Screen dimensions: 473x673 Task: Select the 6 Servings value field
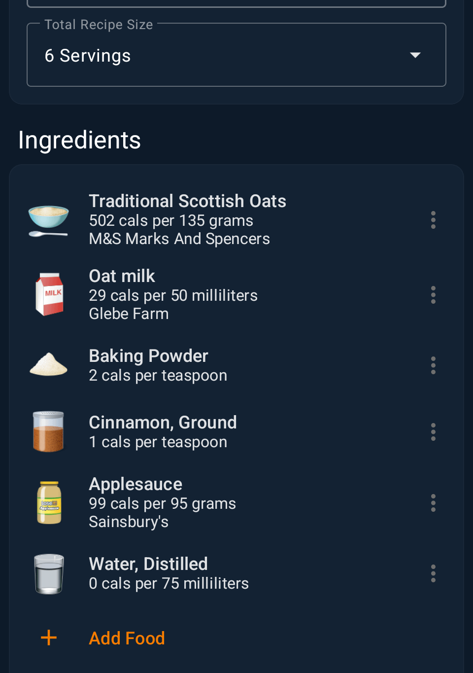point(88,56)
